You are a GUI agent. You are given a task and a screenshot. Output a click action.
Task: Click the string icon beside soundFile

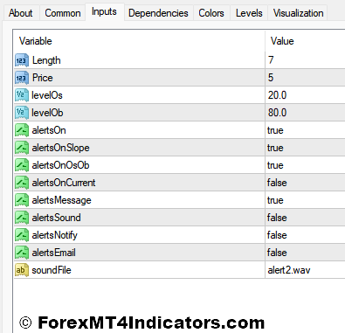tap(22, 270)
